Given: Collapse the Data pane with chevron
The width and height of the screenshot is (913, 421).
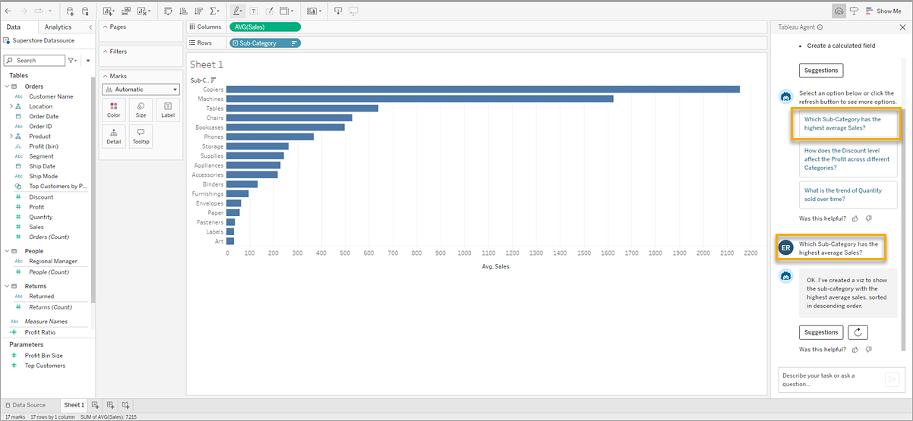Looking at the screenshot, I should point(90,27).
